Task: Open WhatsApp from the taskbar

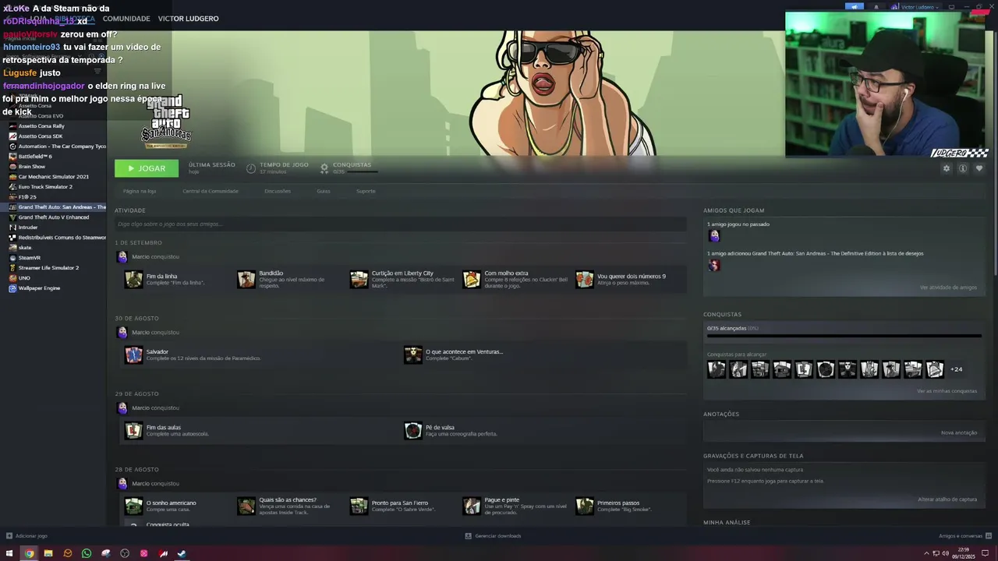Action: pyautogui.click(x=87, y=554)
